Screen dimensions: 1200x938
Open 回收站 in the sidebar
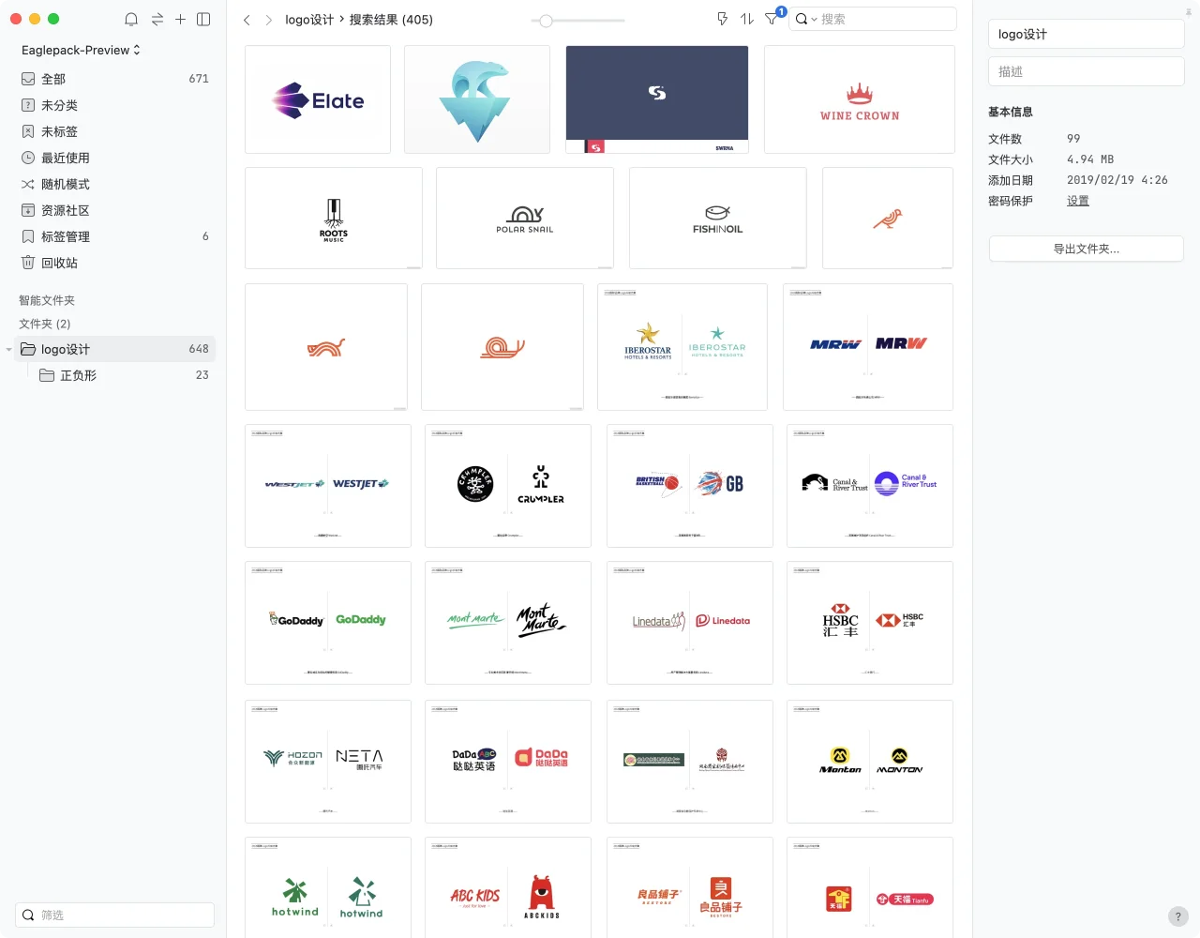114,263
